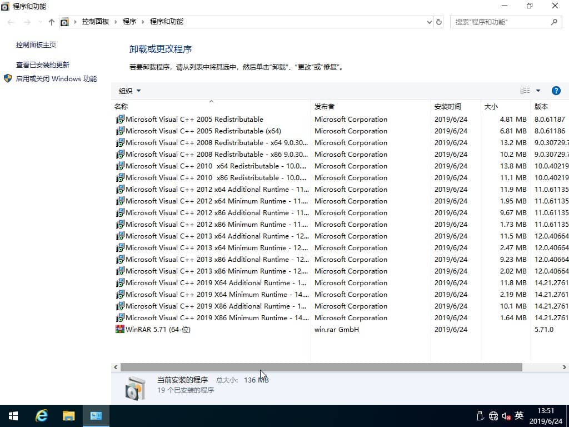This screenshot has width=569, height=427.
Task: Click the speaker icon in system tray
Action: pos(506,415)
